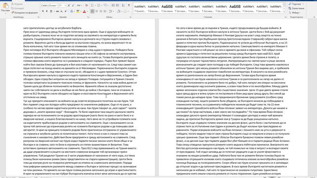Open the Font group dialog launcher
Viewport: 317px width, 178px height.
[88, 17]
